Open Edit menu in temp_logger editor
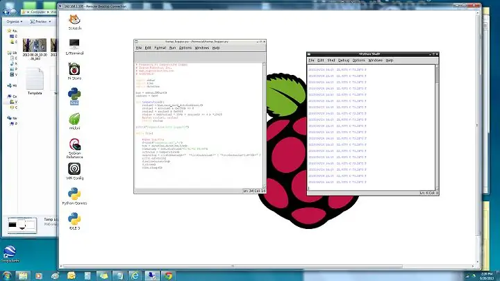The image size is (500, 281). point(148,48)
